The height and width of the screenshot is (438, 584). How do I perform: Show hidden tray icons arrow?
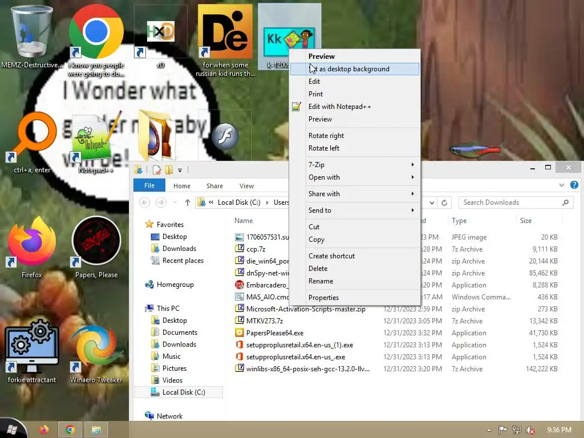489,430
